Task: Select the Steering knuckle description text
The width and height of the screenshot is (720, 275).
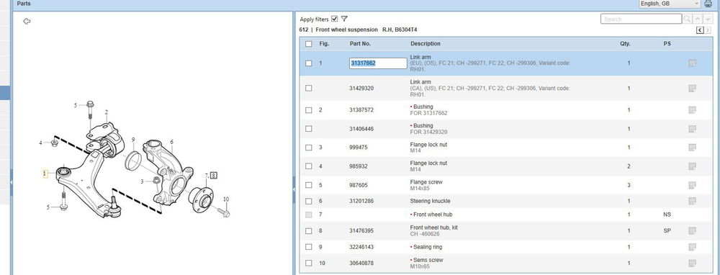Action: coord(431,201)
